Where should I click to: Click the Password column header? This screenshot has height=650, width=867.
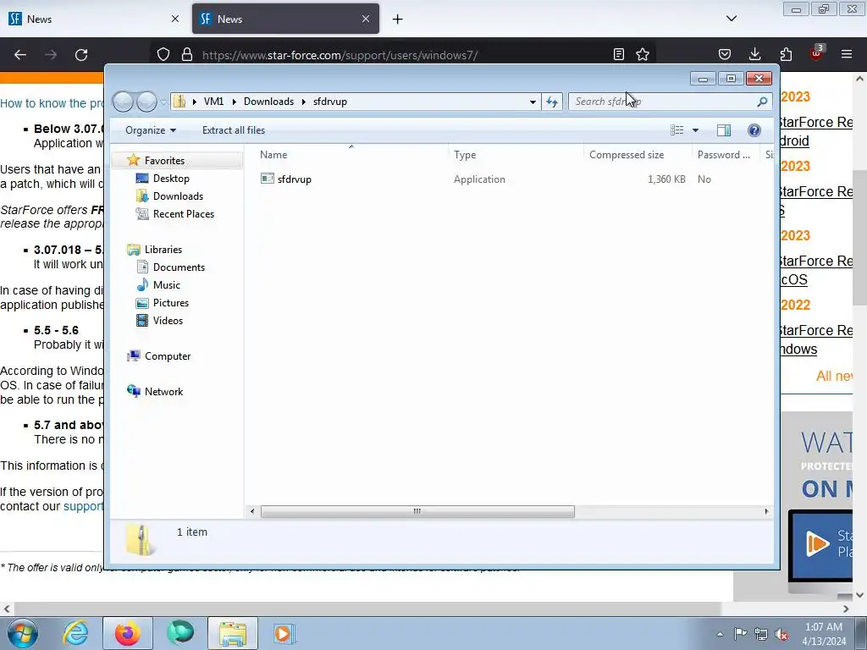[726, 155]
